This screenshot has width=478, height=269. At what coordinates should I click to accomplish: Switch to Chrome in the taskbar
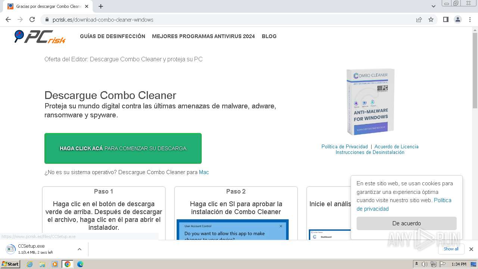click(x=67, y=264)
